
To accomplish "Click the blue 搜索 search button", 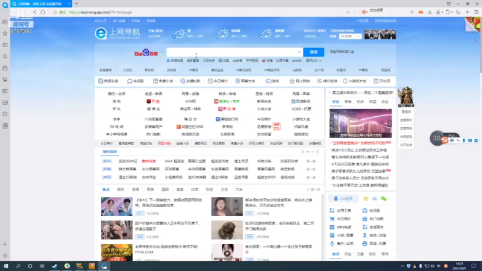I will [313, 52].
